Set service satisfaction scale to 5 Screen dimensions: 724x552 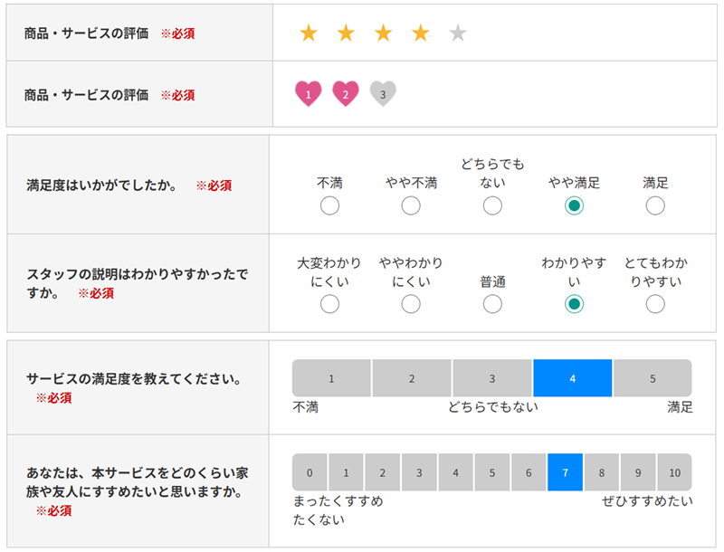pyautogui.click(x=653, y=378)
